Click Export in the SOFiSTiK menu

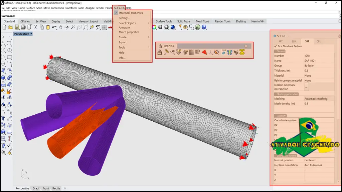pyautogui.click(x=122, y=42)
